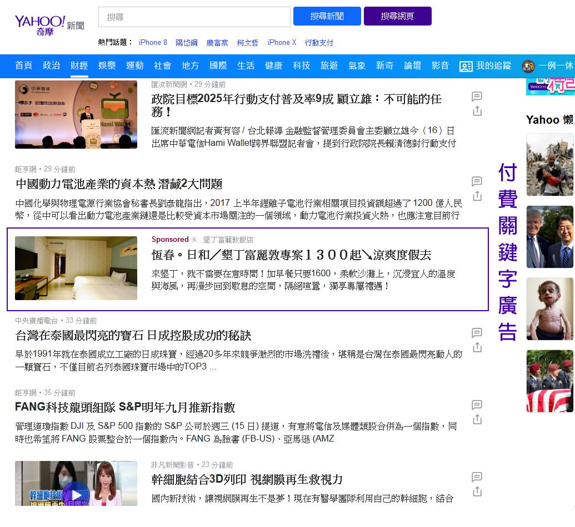Open the sponsored 墾丁富麗敦 hotel room thumbnail
575x527 pixels.
pos(76,268)
